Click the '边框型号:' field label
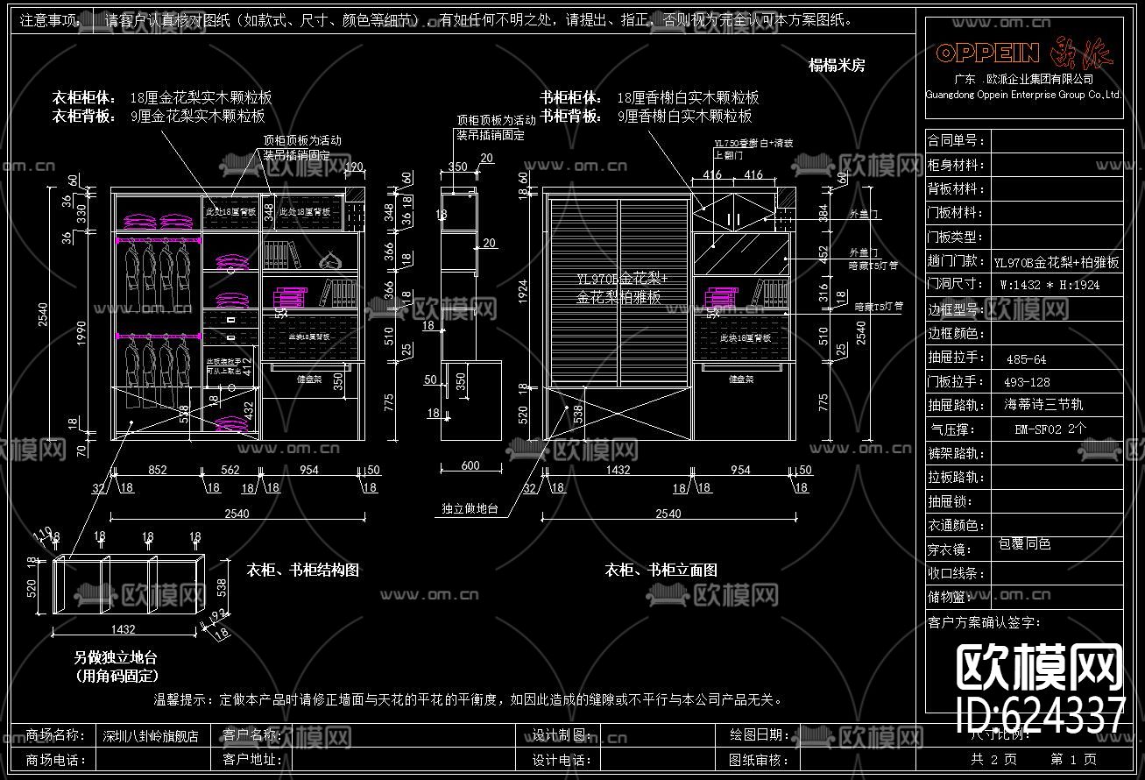This screenshot has height=780, width=1145. pyautogui.click(x=957, y=309)
